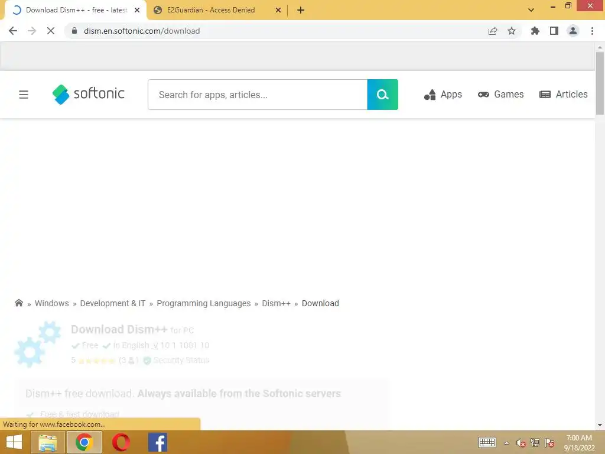Close the E2Guardian tab
Screen dimensions: 605x454
click(x=278, y=10)
